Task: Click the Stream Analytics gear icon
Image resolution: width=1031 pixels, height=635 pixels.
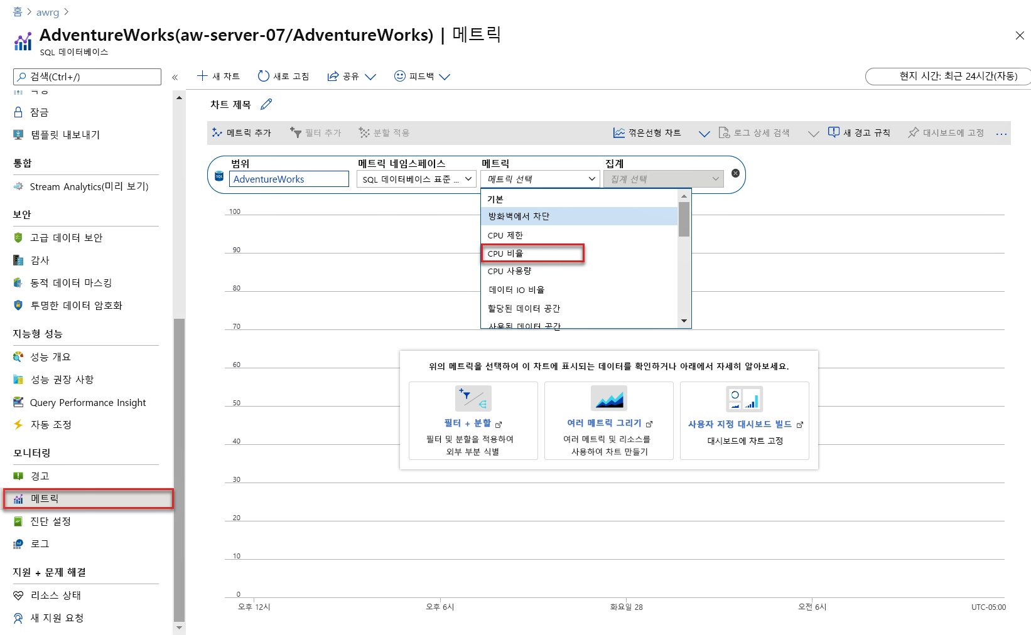Action: (x=18, y=186)
